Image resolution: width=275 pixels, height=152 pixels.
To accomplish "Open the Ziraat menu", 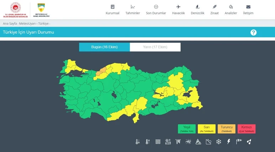I will (214, 10).
